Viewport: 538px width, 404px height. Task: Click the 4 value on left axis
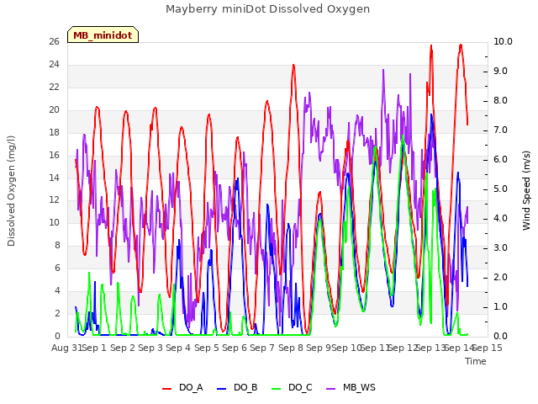coord(57,290)
